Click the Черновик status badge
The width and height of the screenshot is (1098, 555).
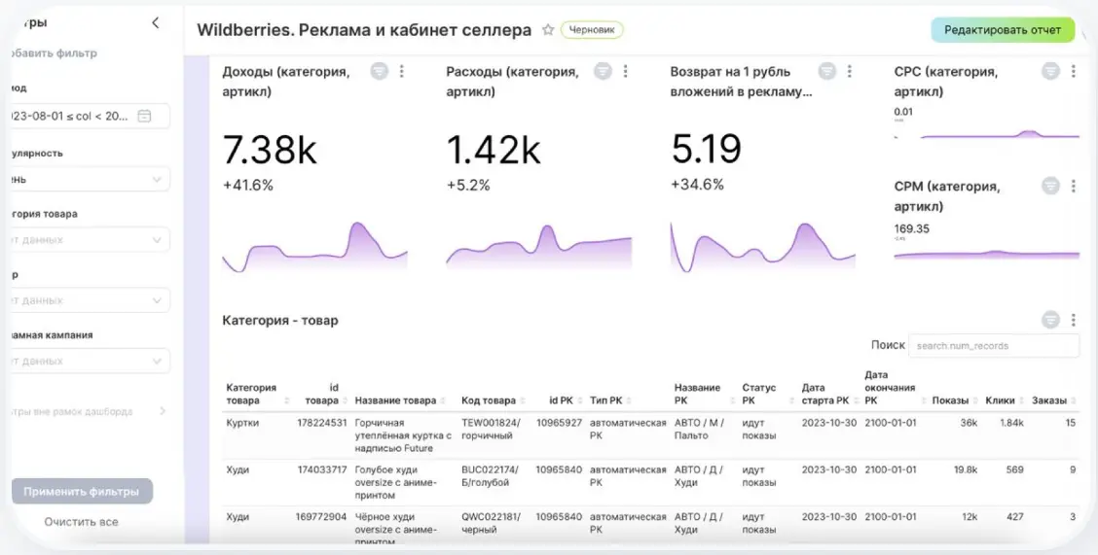coord(592,30)
